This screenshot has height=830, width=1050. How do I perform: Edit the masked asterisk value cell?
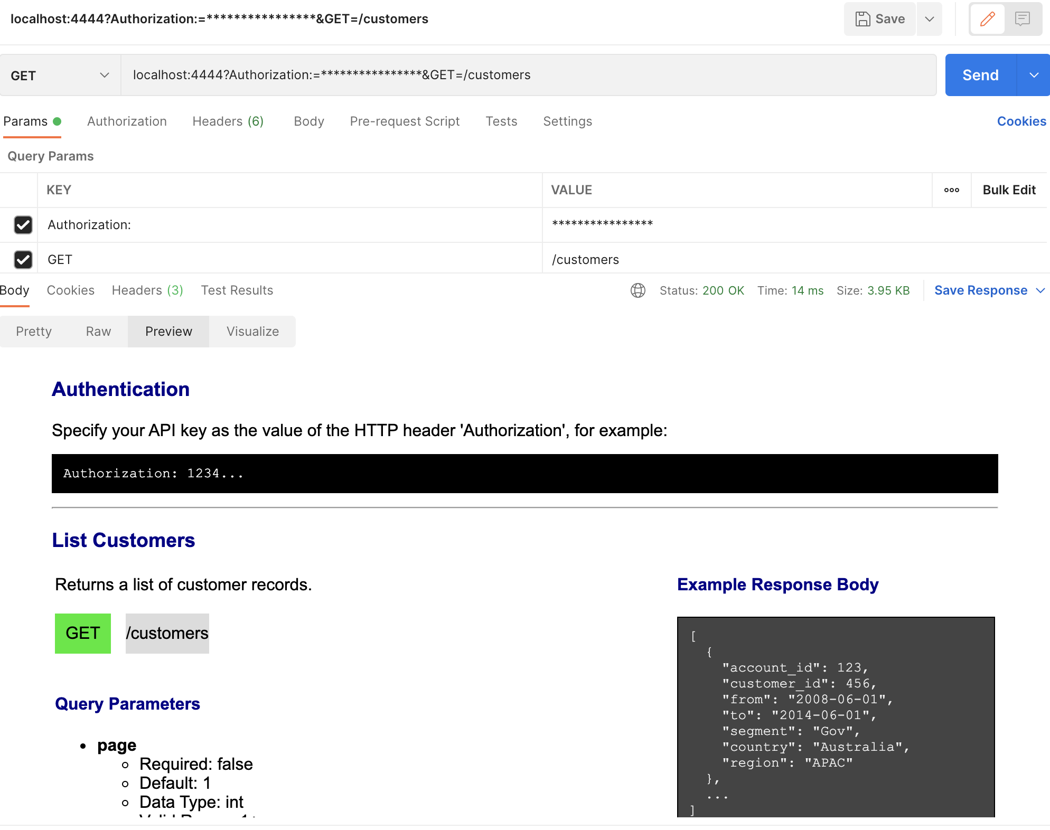tap(794, 225)
